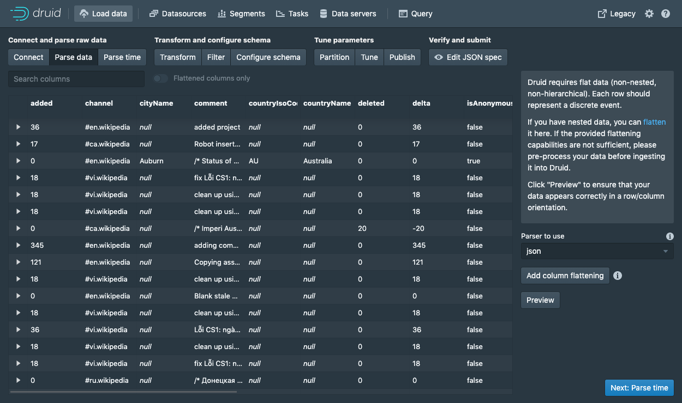Click info icon beside Add column flattening
This screenshot has height=403, width=682.
(617, 276)
